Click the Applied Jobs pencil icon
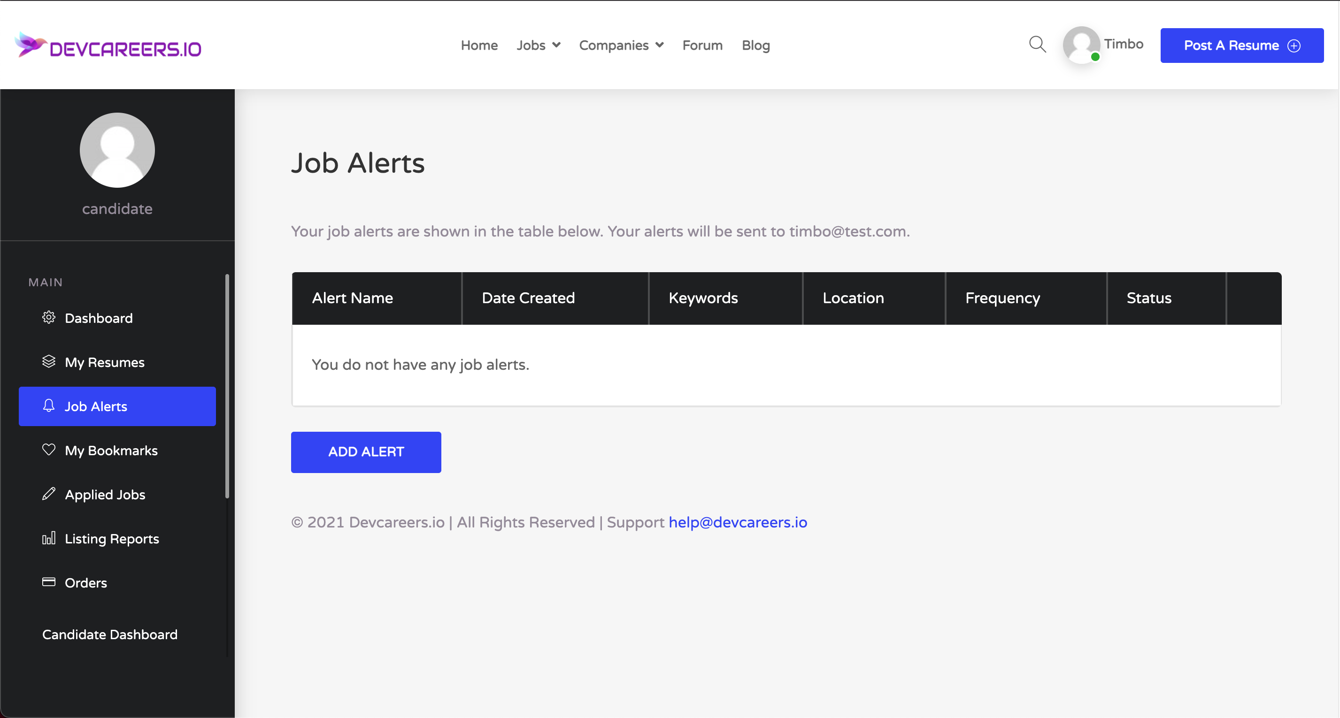The image size is (1340, 718). click(48, 494)
